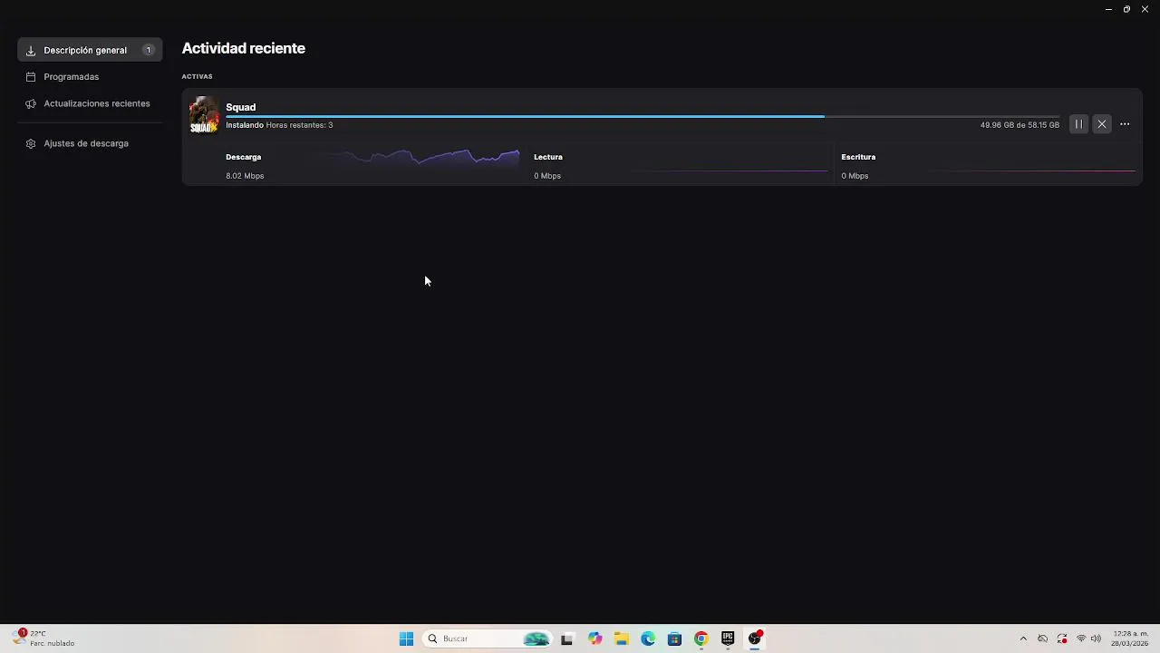Click the Squad title text
Image resolution: width=1160 pixels, height=653 pixels.
click(241, 107)
